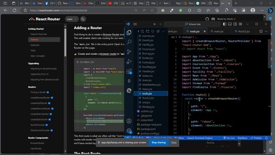Toggle the bottom panel layout
275x155 pixels.
[230, 24]
